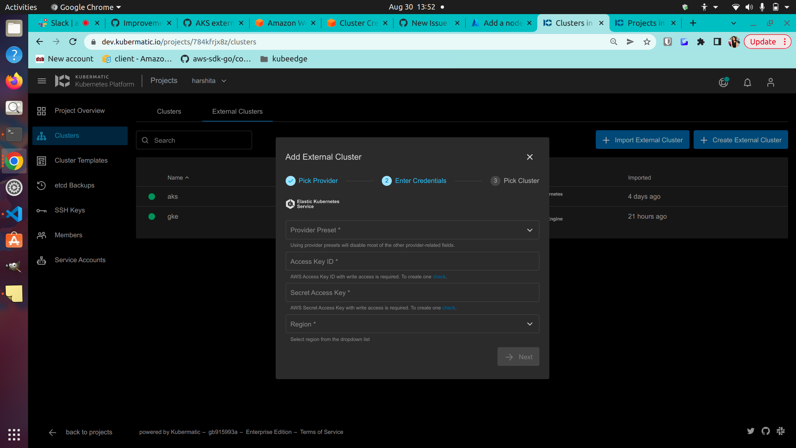Open GitHub via footer icon
This screenshot has height=448, width=796.
tap(765, 431)
